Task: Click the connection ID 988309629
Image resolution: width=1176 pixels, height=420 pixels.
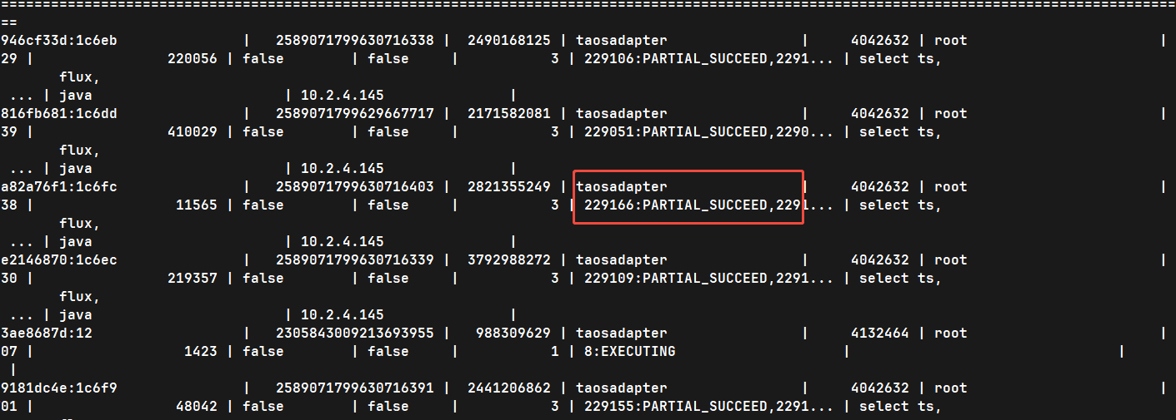Action: coord(513,334)
